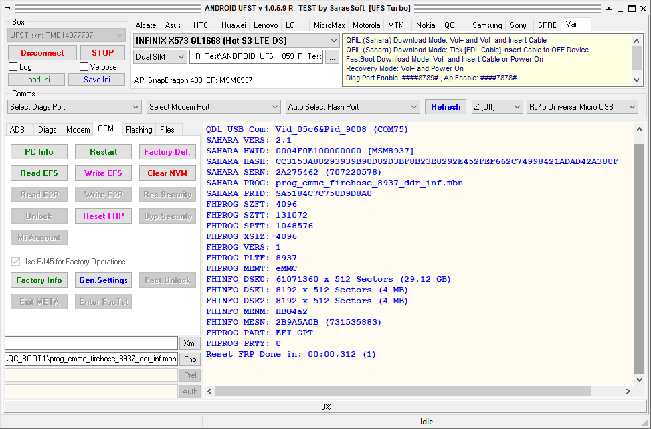Click the instructions panel scroll-down arrow

tap(637, 80)
